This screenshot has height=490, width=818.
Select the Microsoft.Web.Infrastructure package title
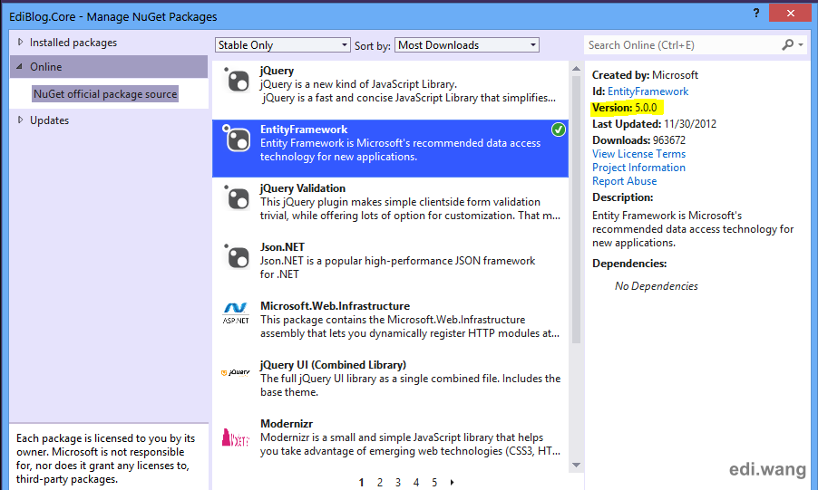335,306
